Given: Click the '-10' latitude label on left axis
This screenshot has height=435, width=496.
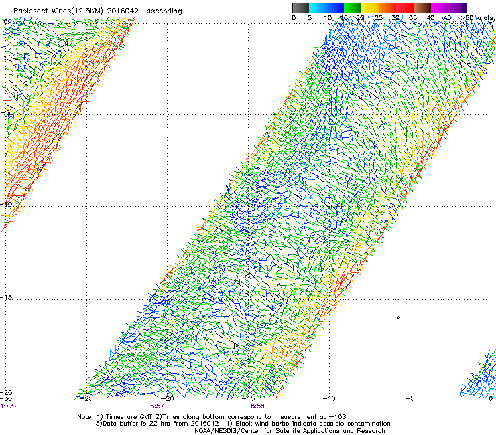Looking at the screenshot, I should [x=7, y=204].
